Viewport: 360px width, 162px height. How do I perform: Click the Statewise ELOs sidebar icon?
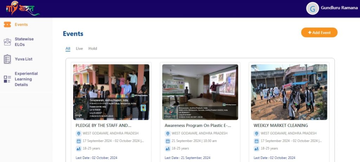click(7, 42)
